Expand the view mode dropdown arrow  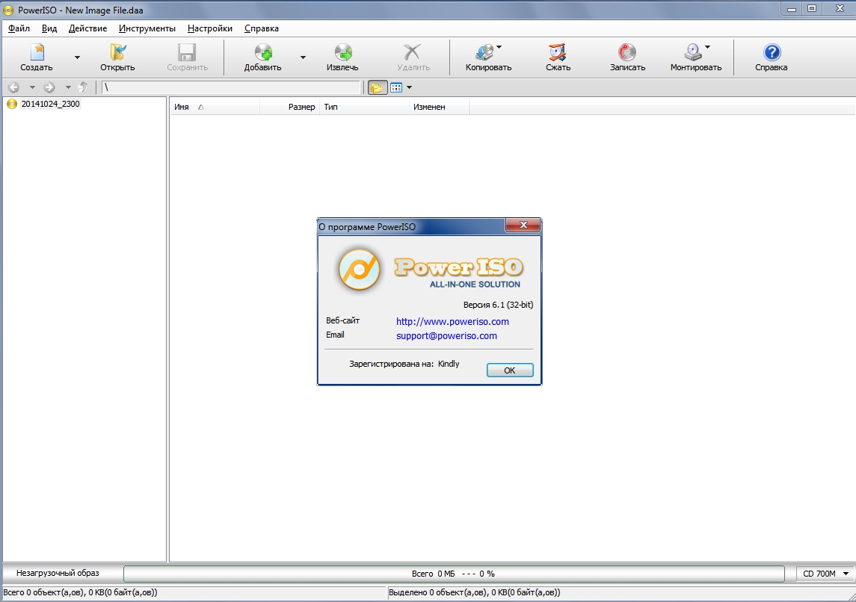[x=410, y=87]
